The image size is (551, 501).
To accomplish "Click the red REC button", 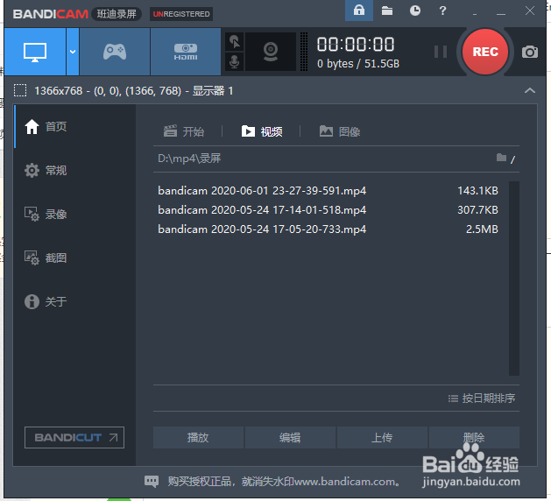I will [485, 52].
